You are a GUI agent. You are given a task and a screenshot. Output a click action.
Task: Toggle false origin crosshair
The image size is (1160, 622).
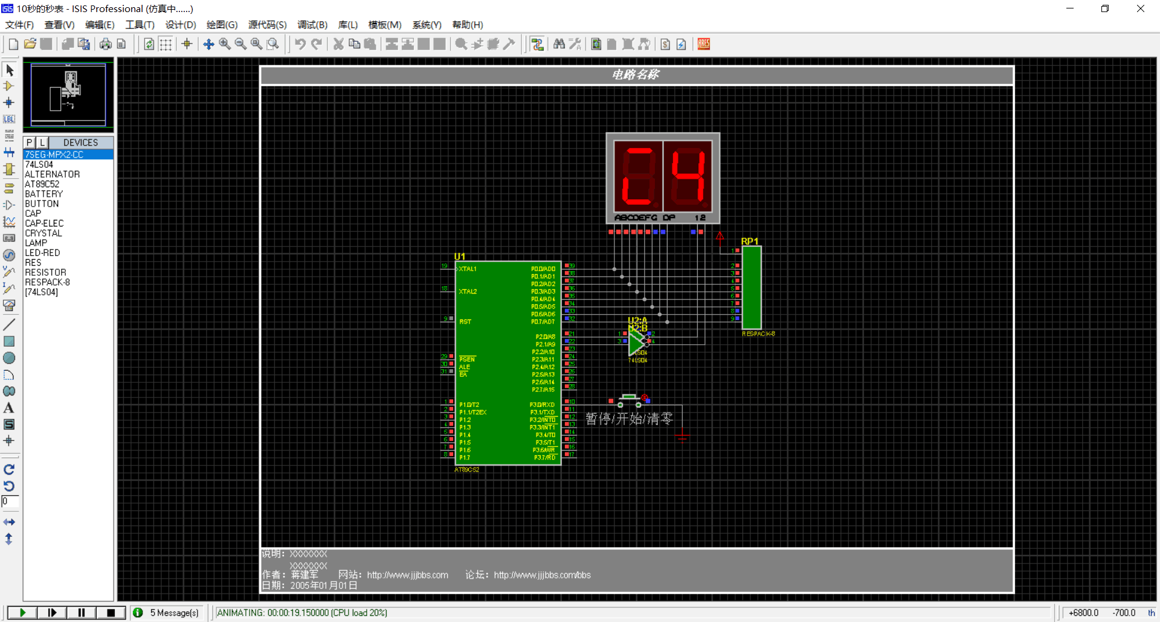(187, 44)
